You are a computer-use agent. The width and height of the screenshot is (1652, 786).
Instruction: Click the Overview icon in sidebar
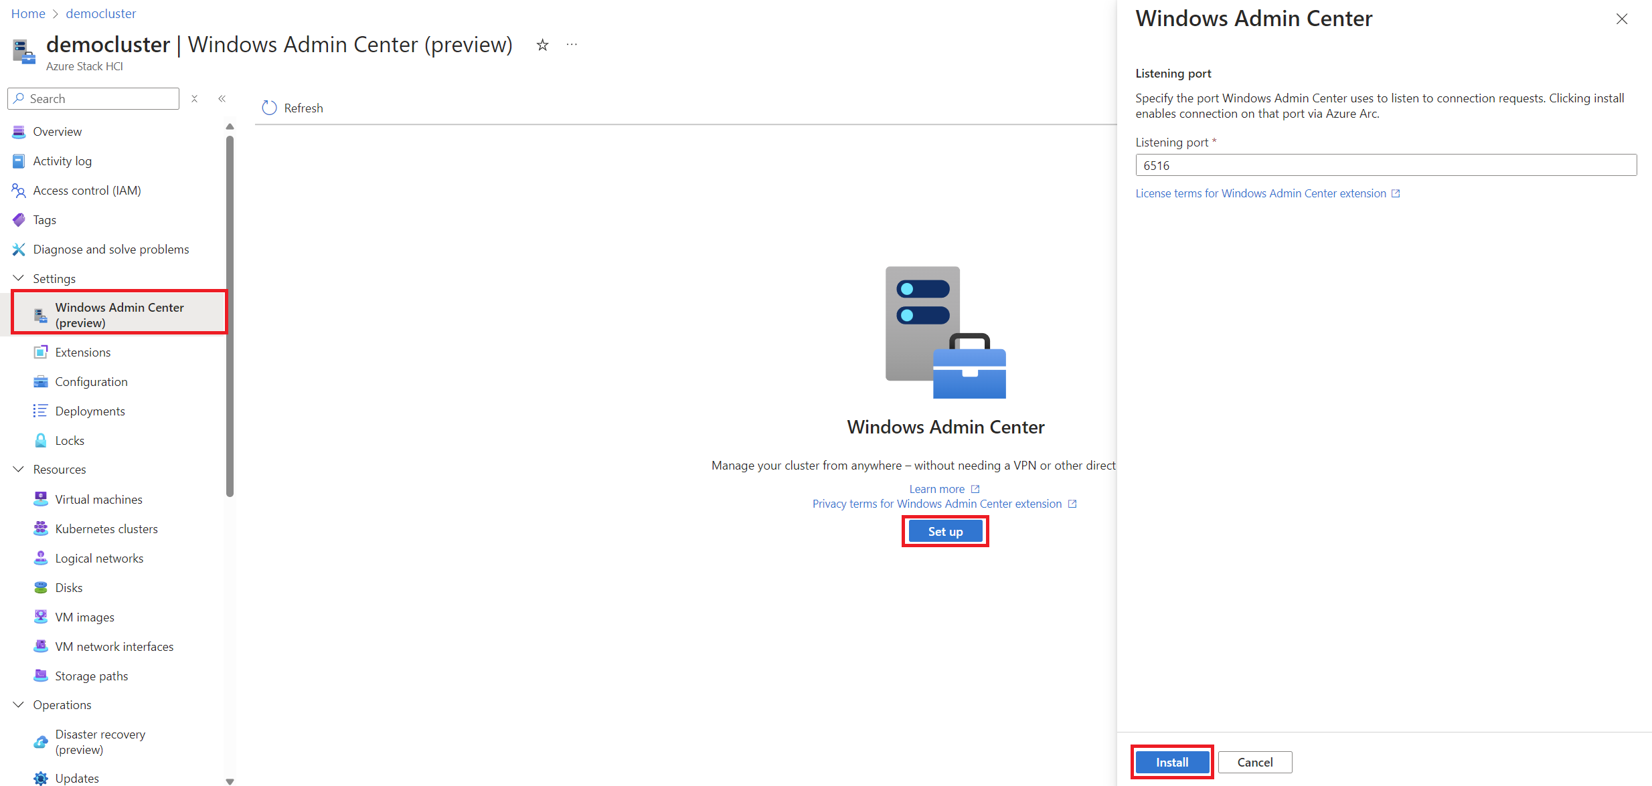(19, 132)
